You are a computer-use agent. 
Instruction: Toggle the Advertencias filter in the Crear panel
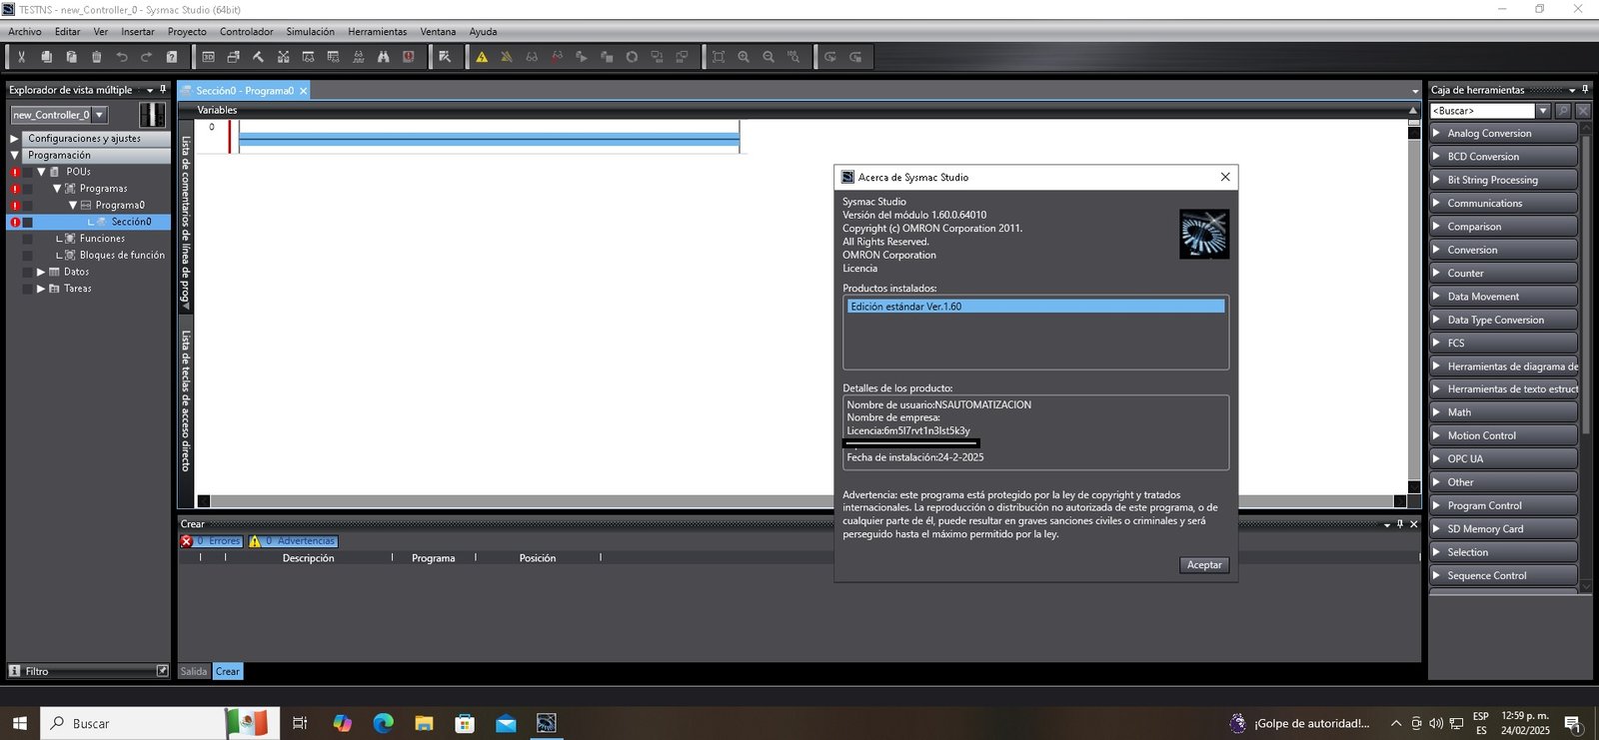[x=293, y=541]
